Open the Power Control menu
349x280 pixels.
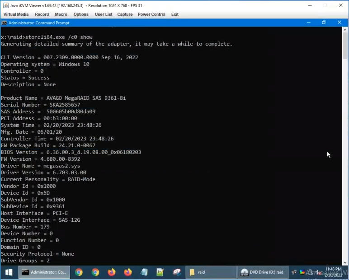[151, 14]
